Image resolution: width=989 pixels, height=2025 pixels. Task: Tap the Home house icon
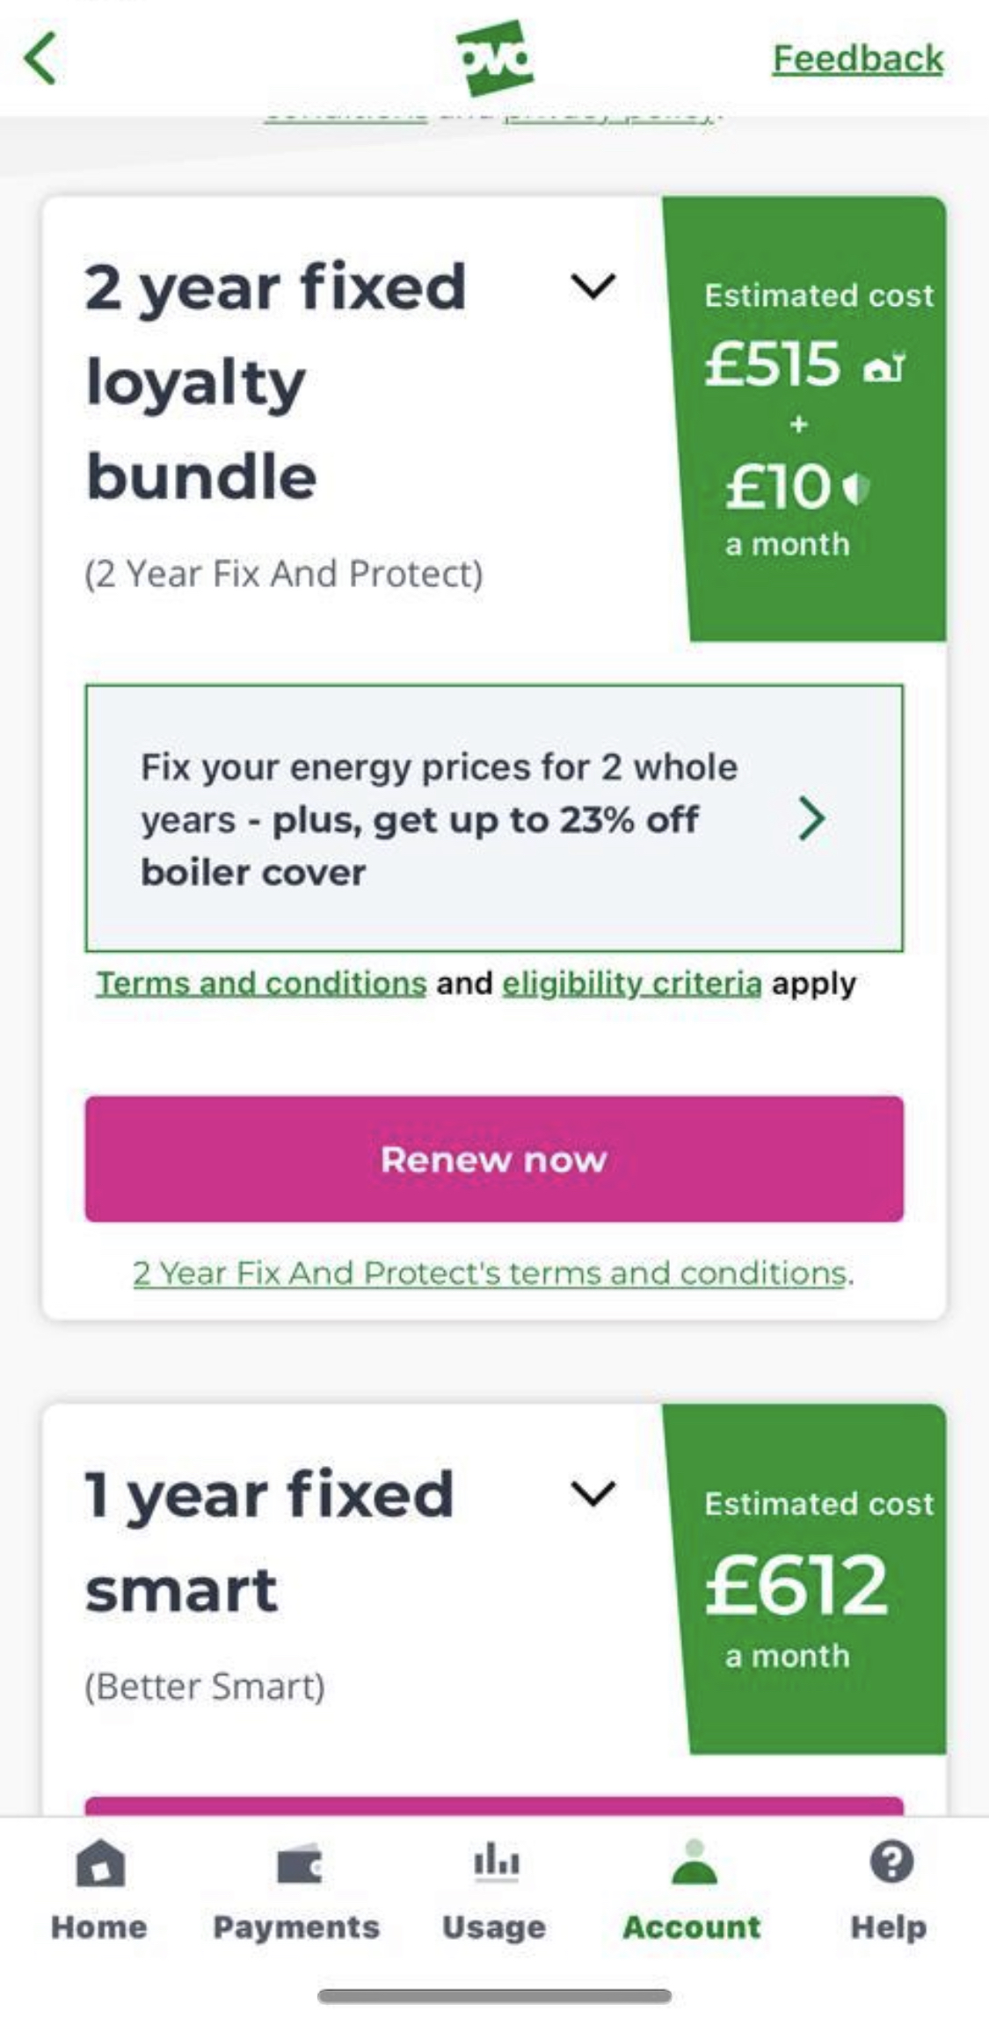point(99,1862)
